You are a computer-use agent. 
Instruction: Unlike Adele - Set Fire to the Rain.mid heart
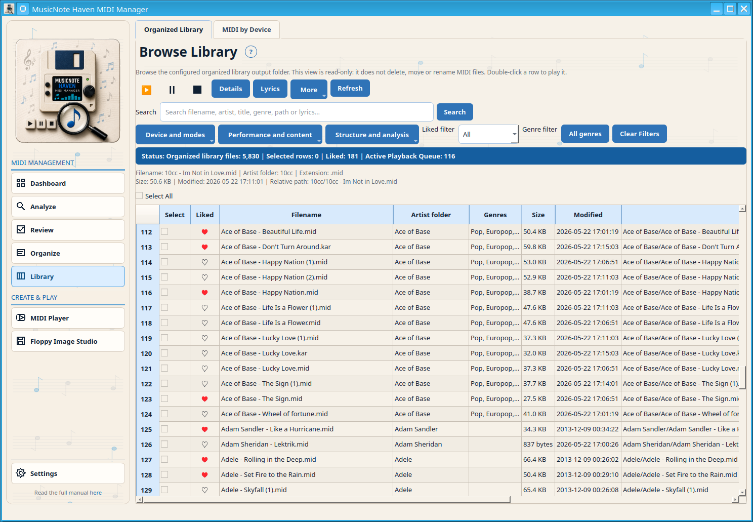(205, 475)
